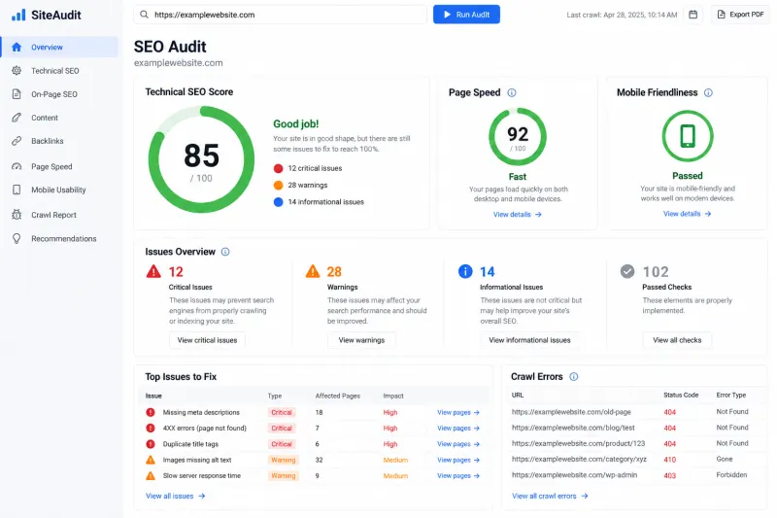Click the Warning tag in Slow server response row

(284, 476)
